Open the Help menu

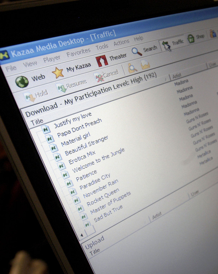coord(139,38)
